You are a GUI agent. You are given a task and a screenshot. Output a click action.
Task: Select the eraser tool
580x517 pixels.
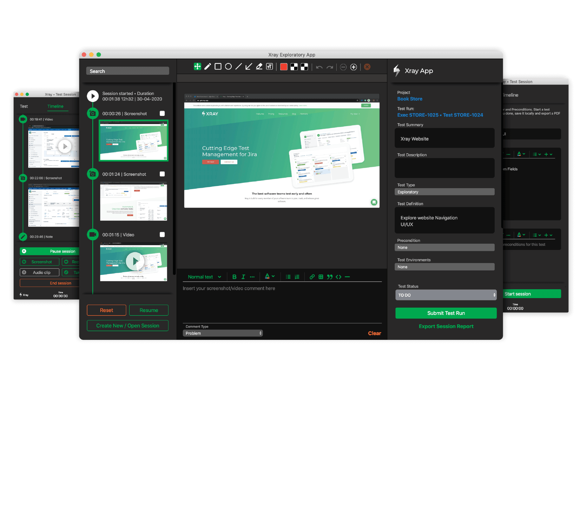259,67
